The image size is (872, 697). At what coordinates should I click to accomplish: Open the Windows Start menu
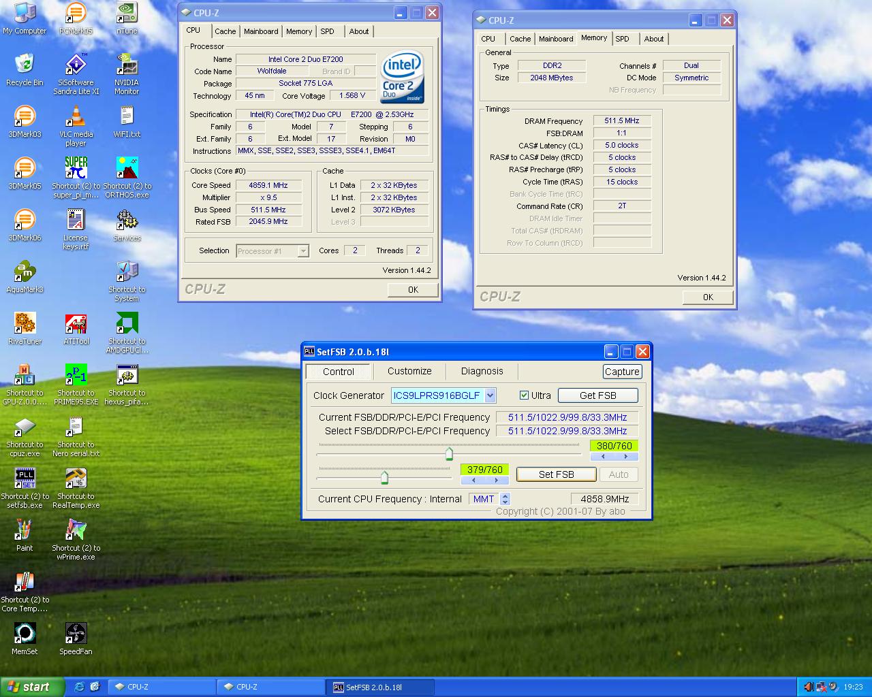click(32, 687)
